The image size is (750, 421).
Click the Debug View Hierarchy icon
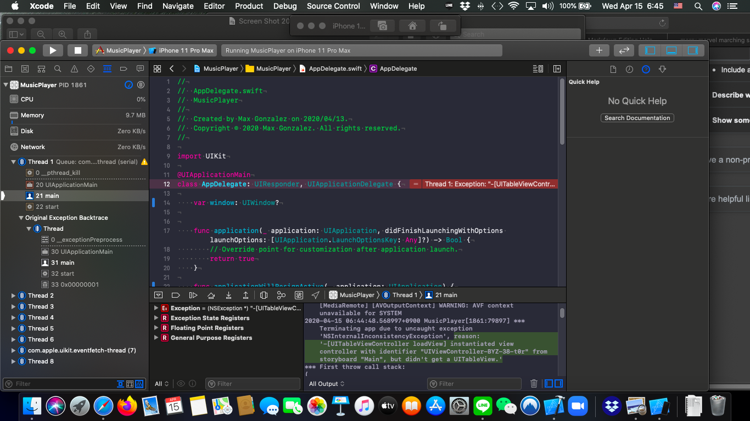(264, 295)
